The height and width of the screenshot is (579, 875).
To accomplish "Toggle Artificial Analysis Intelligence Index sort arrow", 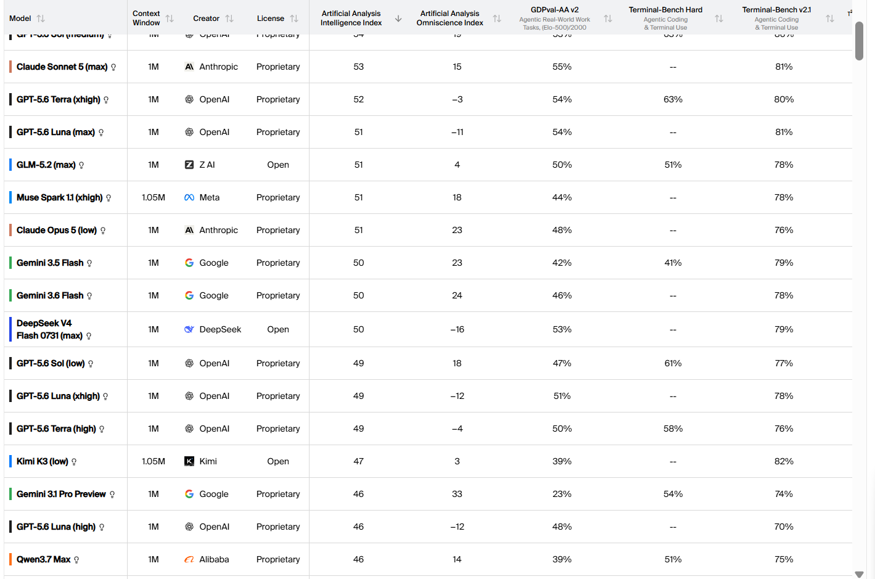I will coord(398,18).
